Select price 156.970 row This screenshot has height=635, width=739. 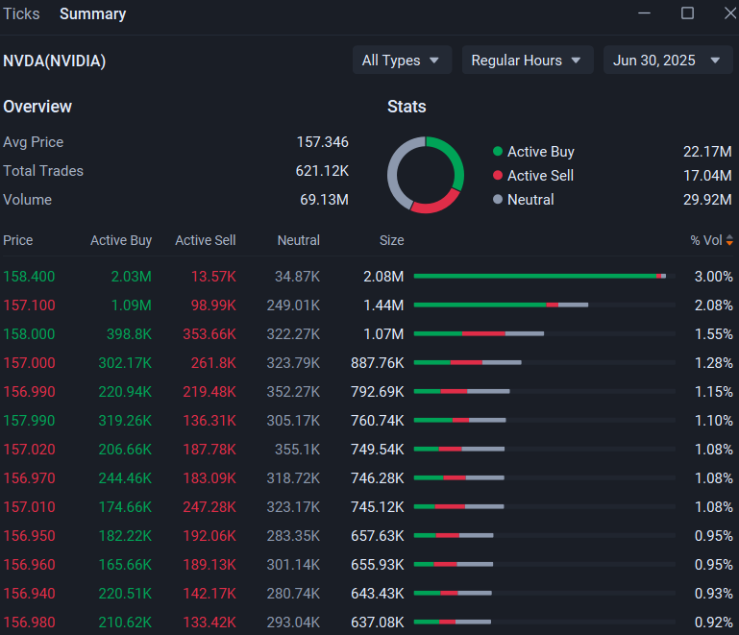368,477
